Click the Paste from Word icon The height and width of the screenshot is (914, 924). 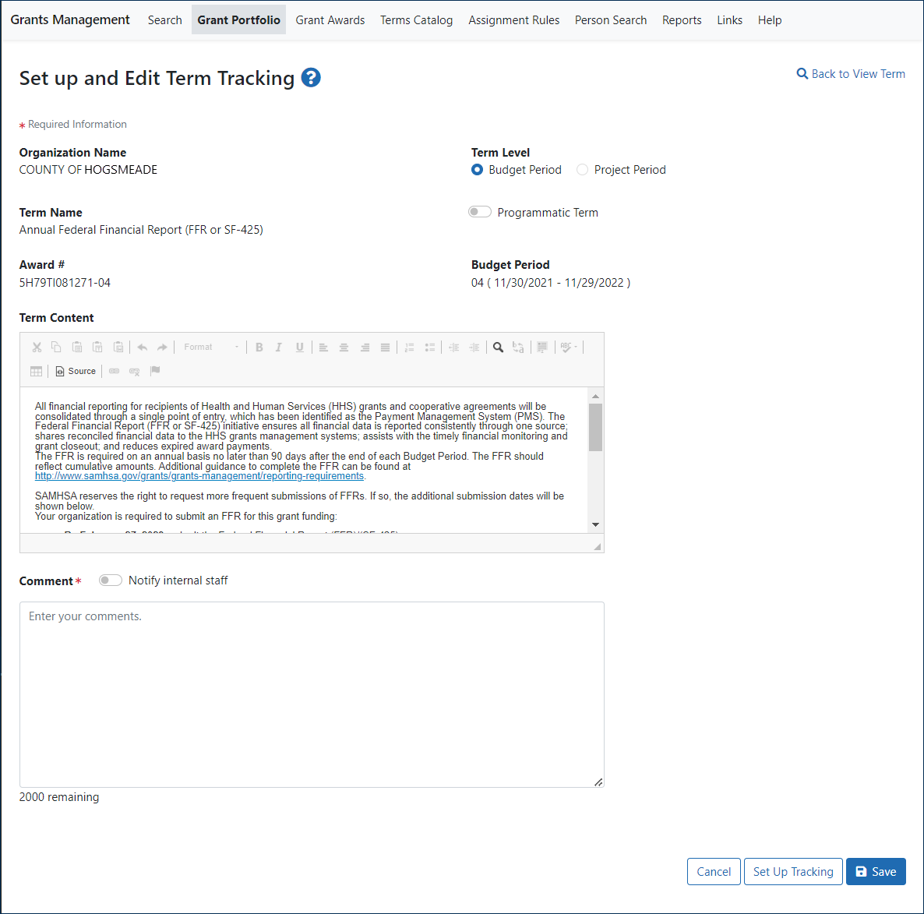coord(118,347)
